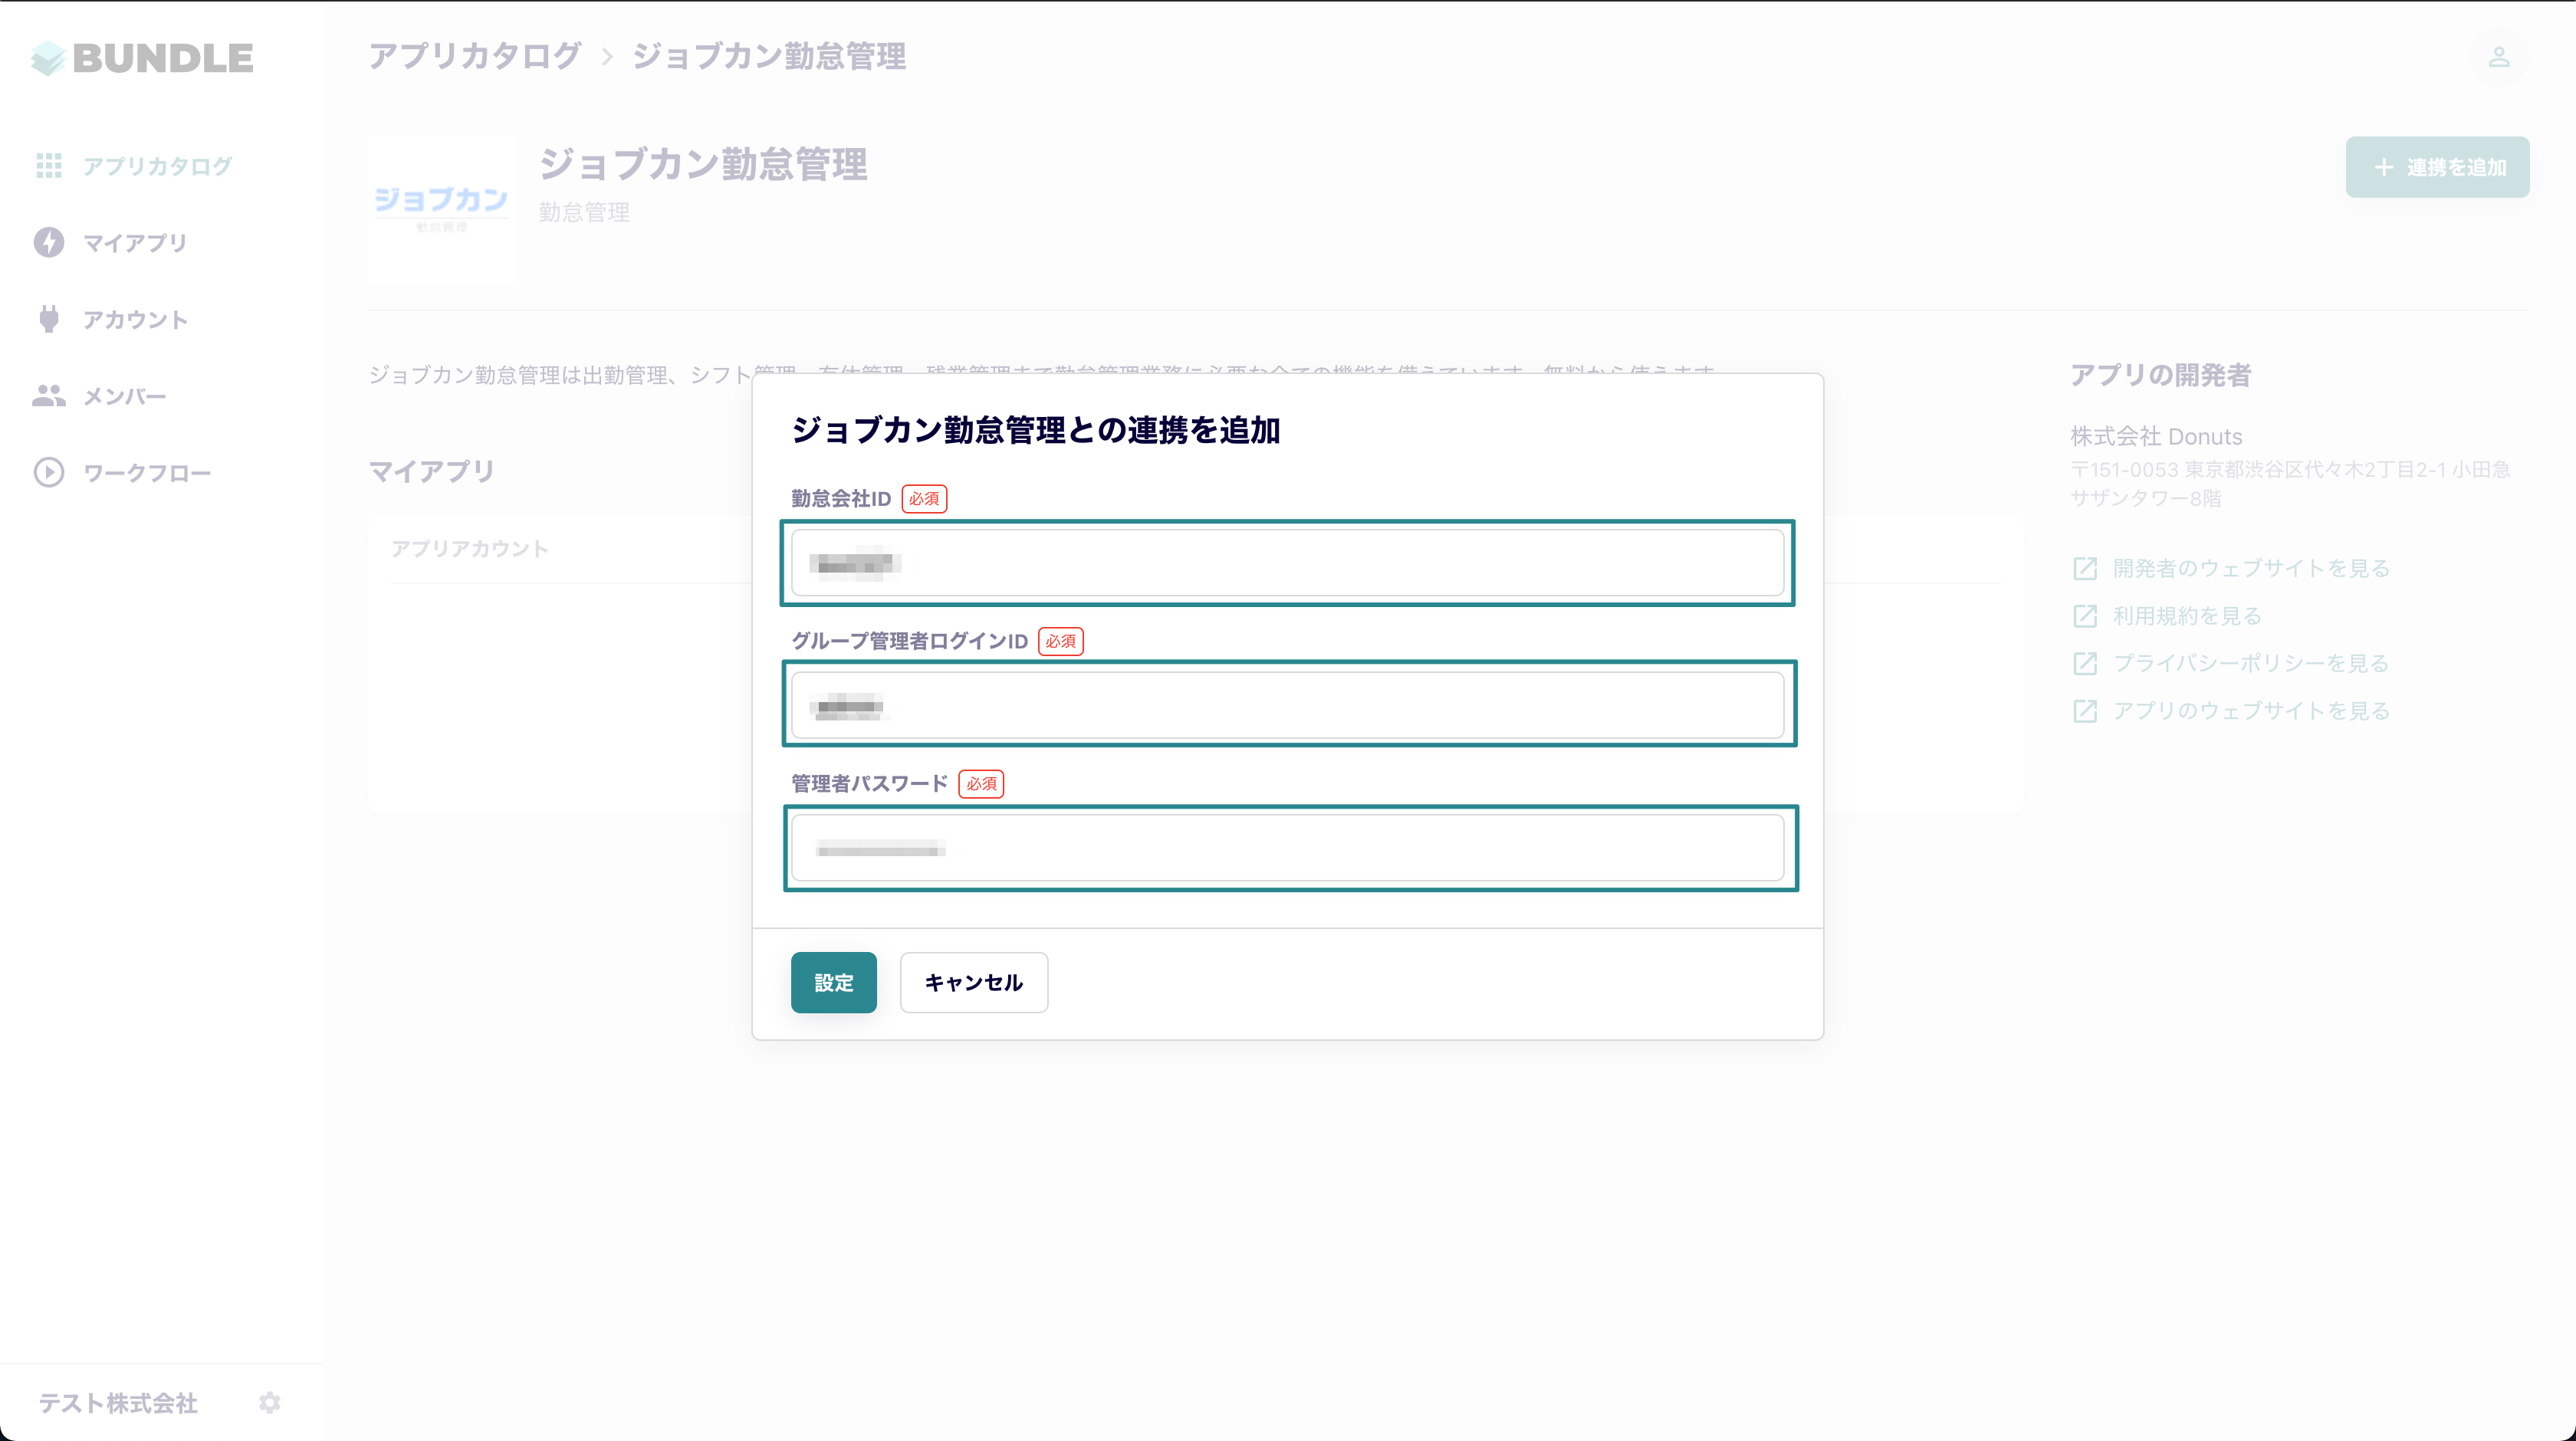This screenshot has width=2576, height=1441.
Task: Click the 必須 badge next to 勤怠会社ID
Action: (924, 498)
